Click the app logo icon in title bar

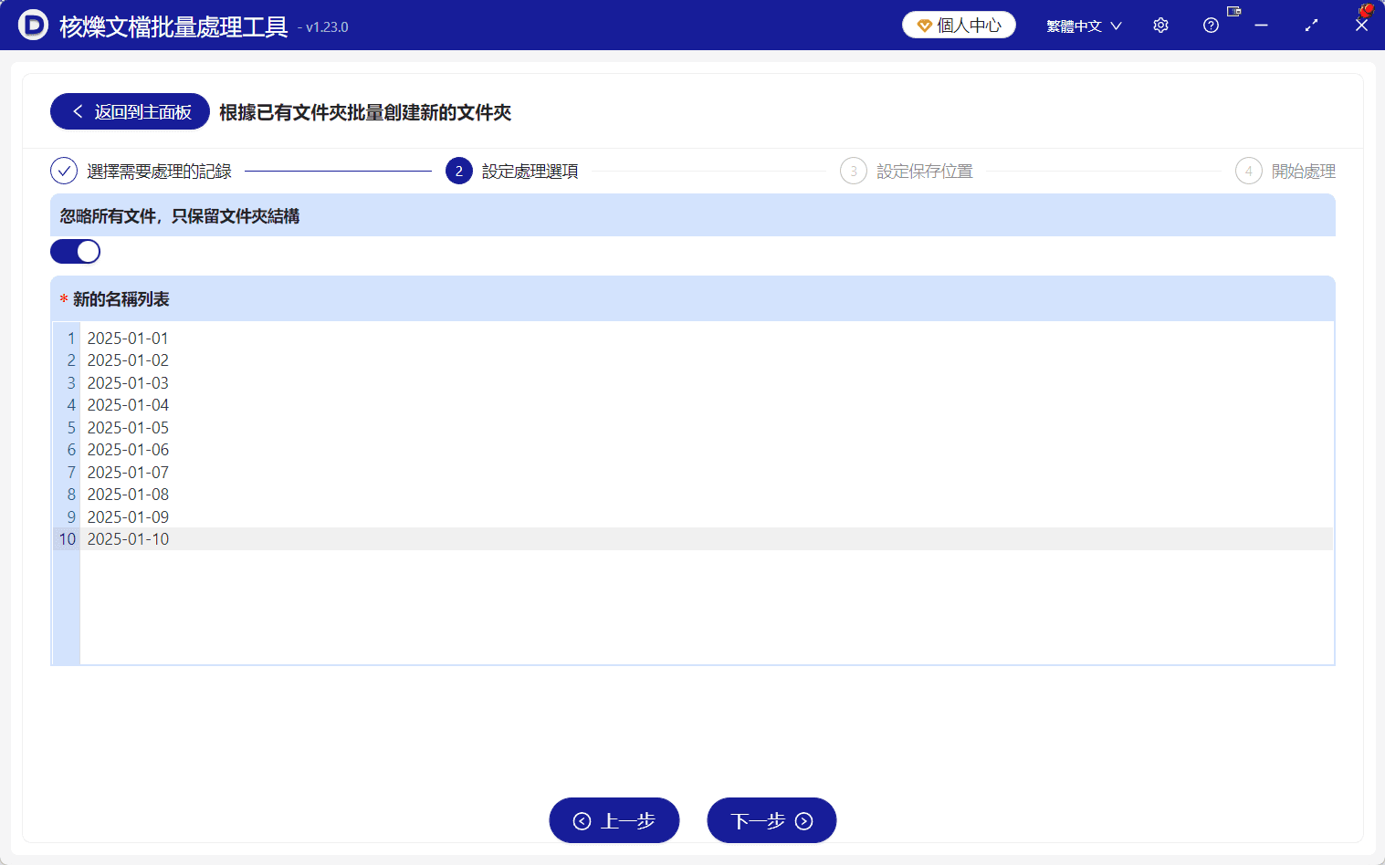click(33, 25)
